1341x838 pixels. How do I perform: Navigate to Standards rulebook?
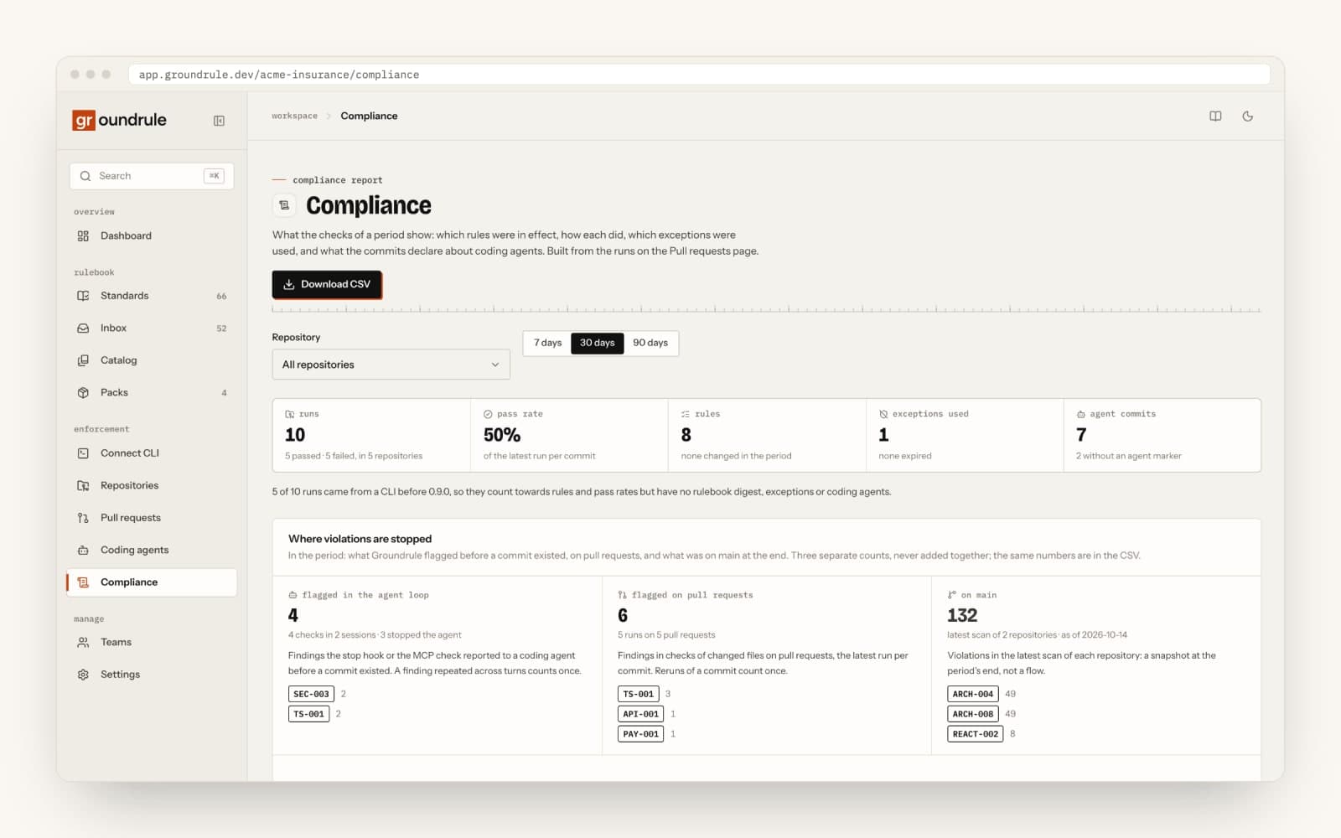tap(152, 296)
